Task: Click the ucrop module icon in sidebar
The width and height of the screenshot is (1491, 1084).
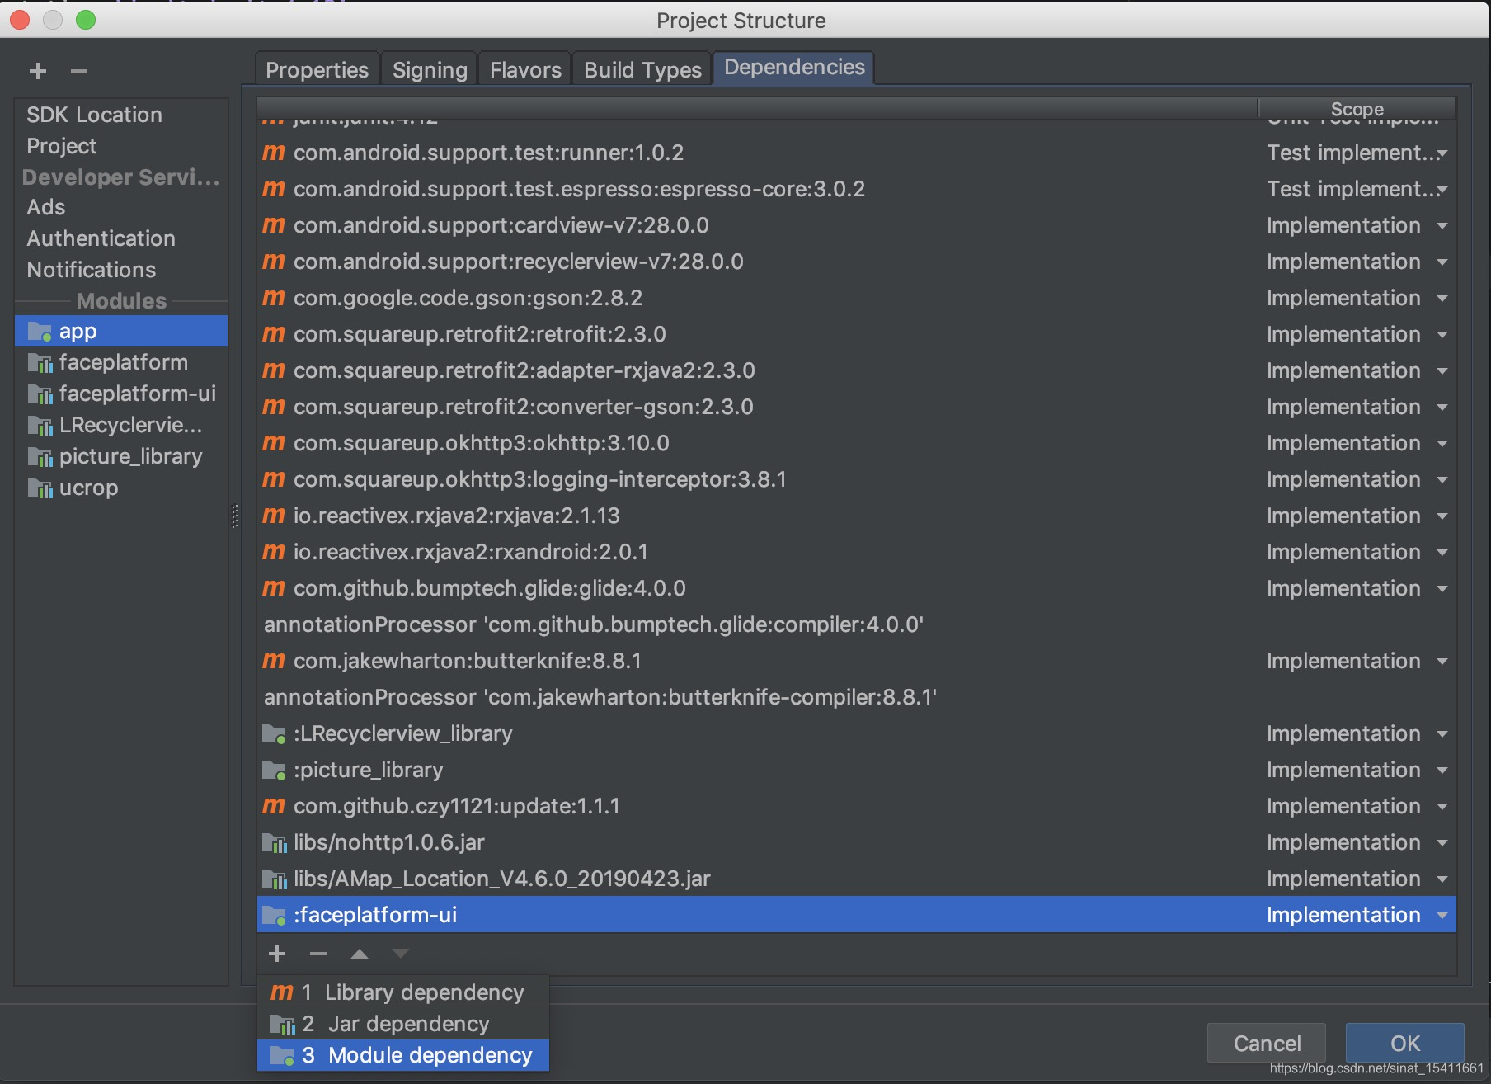Action: click(40, 488)
